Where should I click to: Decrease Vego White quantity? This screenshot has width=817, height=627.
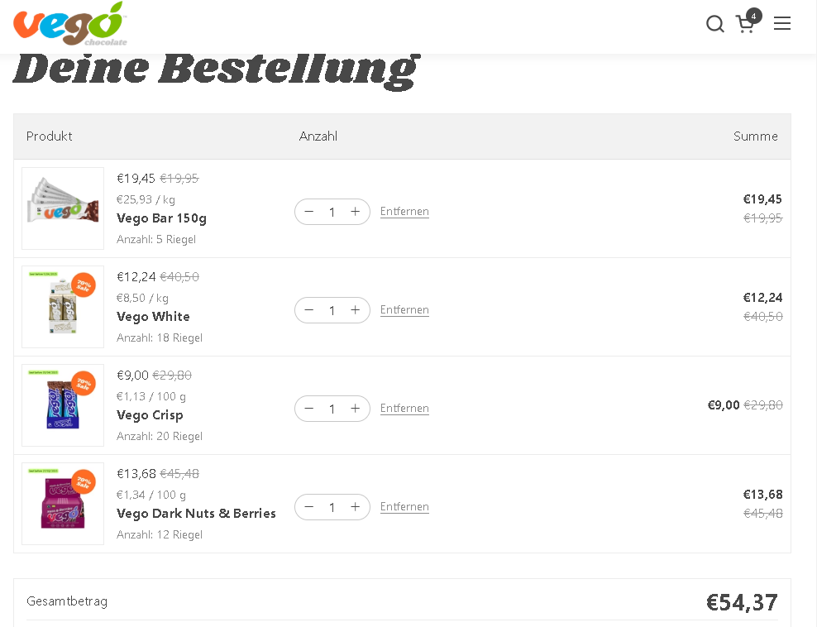click(x=309, y=310)
